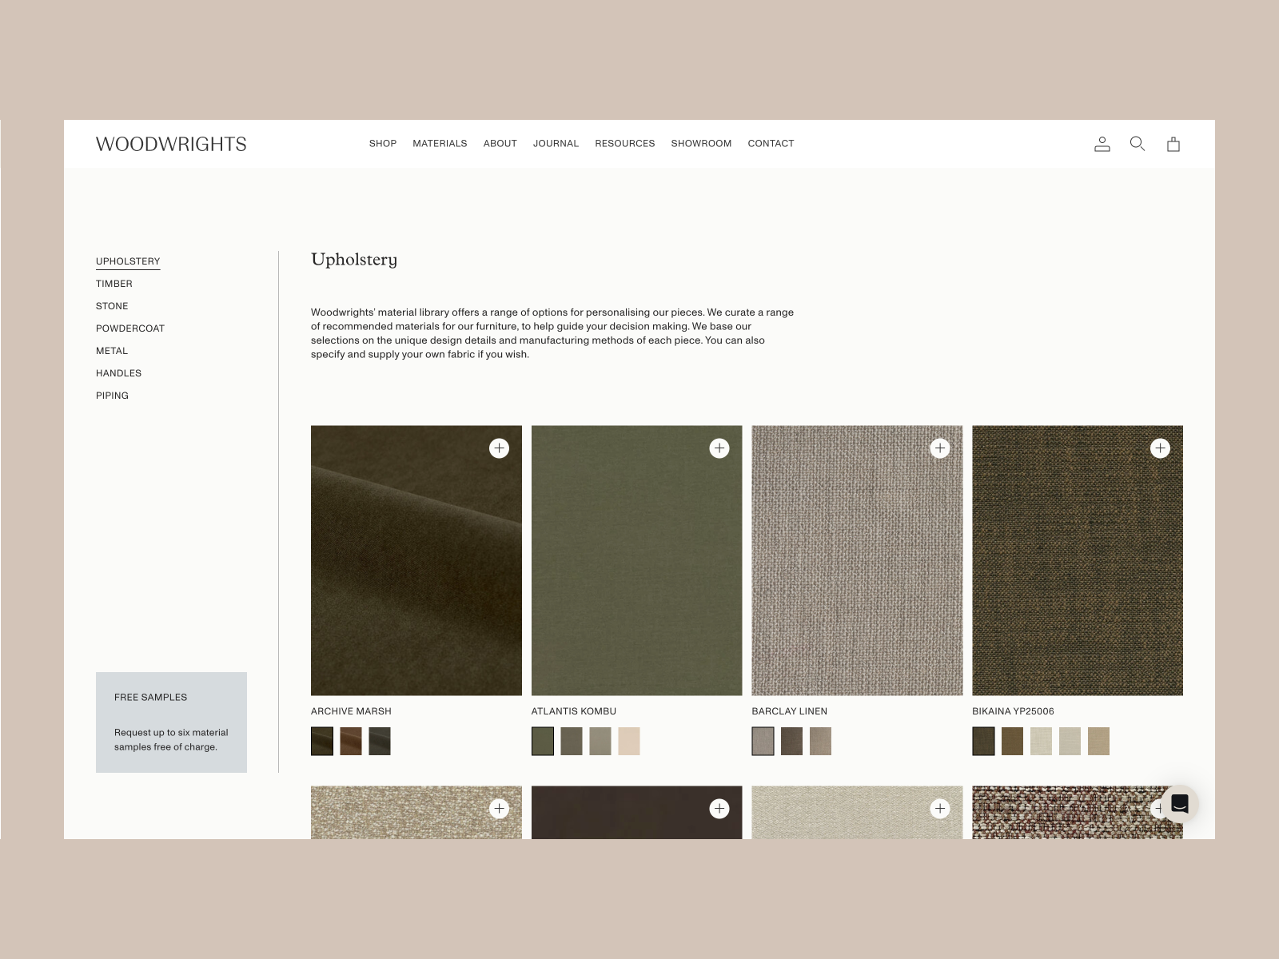The width and height of the screenshot is (1279, 959).
Task: Click plus icon on second-row dark brown fabric
Action: point(719,809)
